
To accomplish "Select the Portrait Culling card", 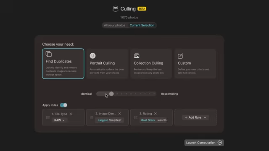I will [x=107, y=64].
